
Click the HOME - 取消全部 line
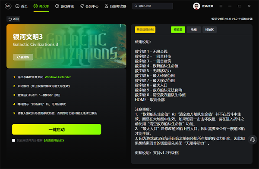tap(150, 100)
